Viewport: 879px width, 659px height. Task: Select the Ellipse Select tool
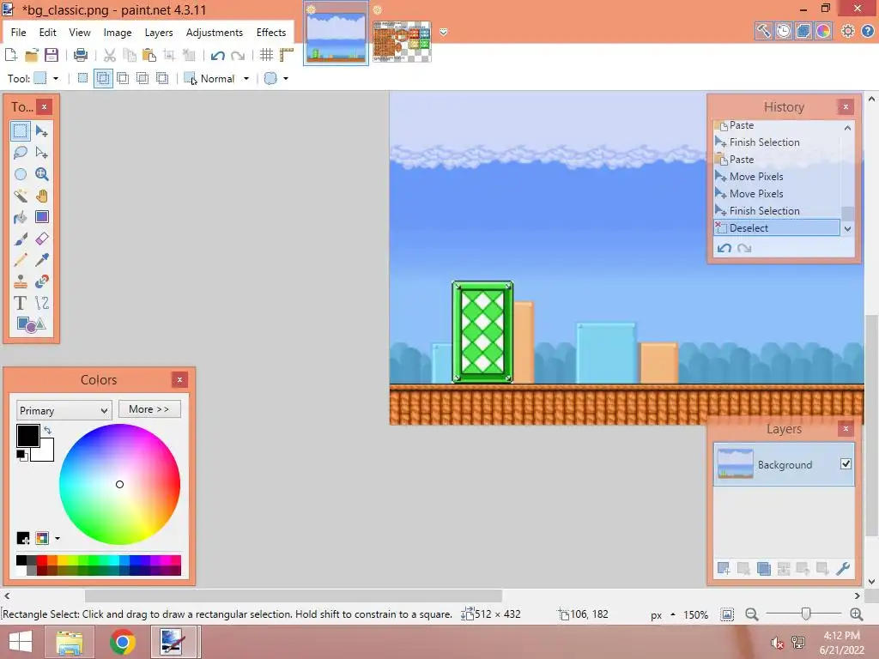[21, 174]
